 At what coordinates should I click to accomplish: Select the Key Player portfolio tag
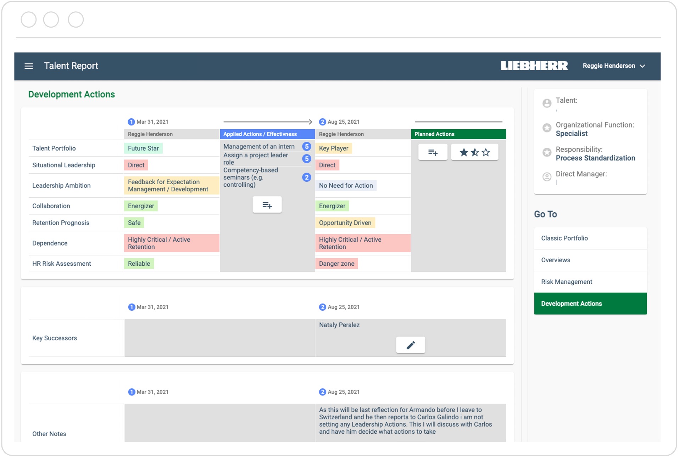(x=333, y=148)
